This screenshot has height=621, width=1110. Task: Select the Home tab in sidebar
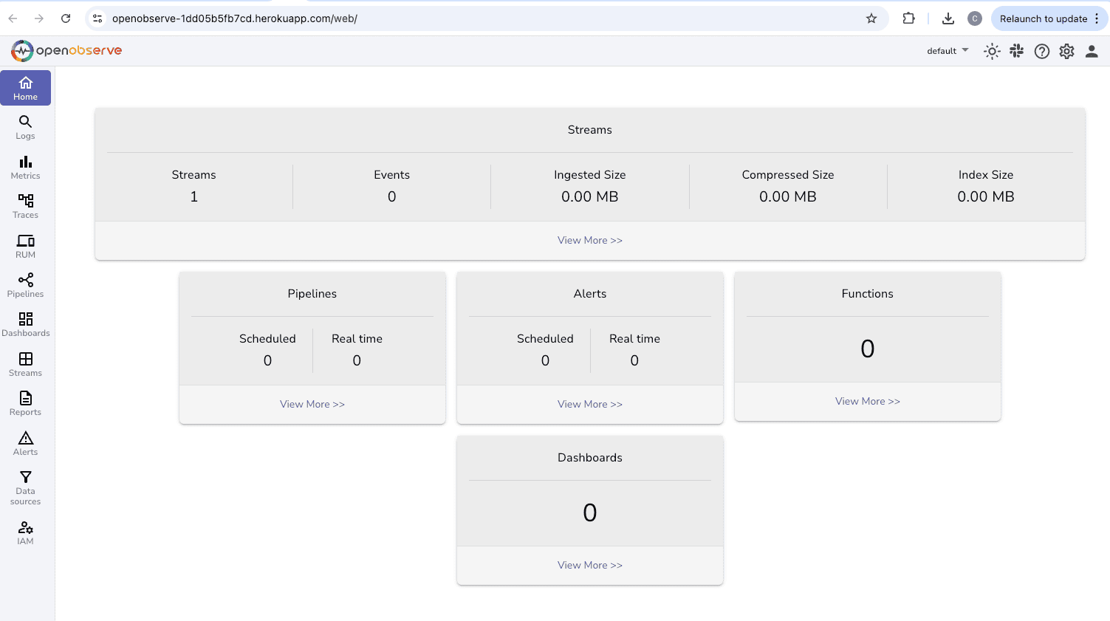[x=25, y=87]
